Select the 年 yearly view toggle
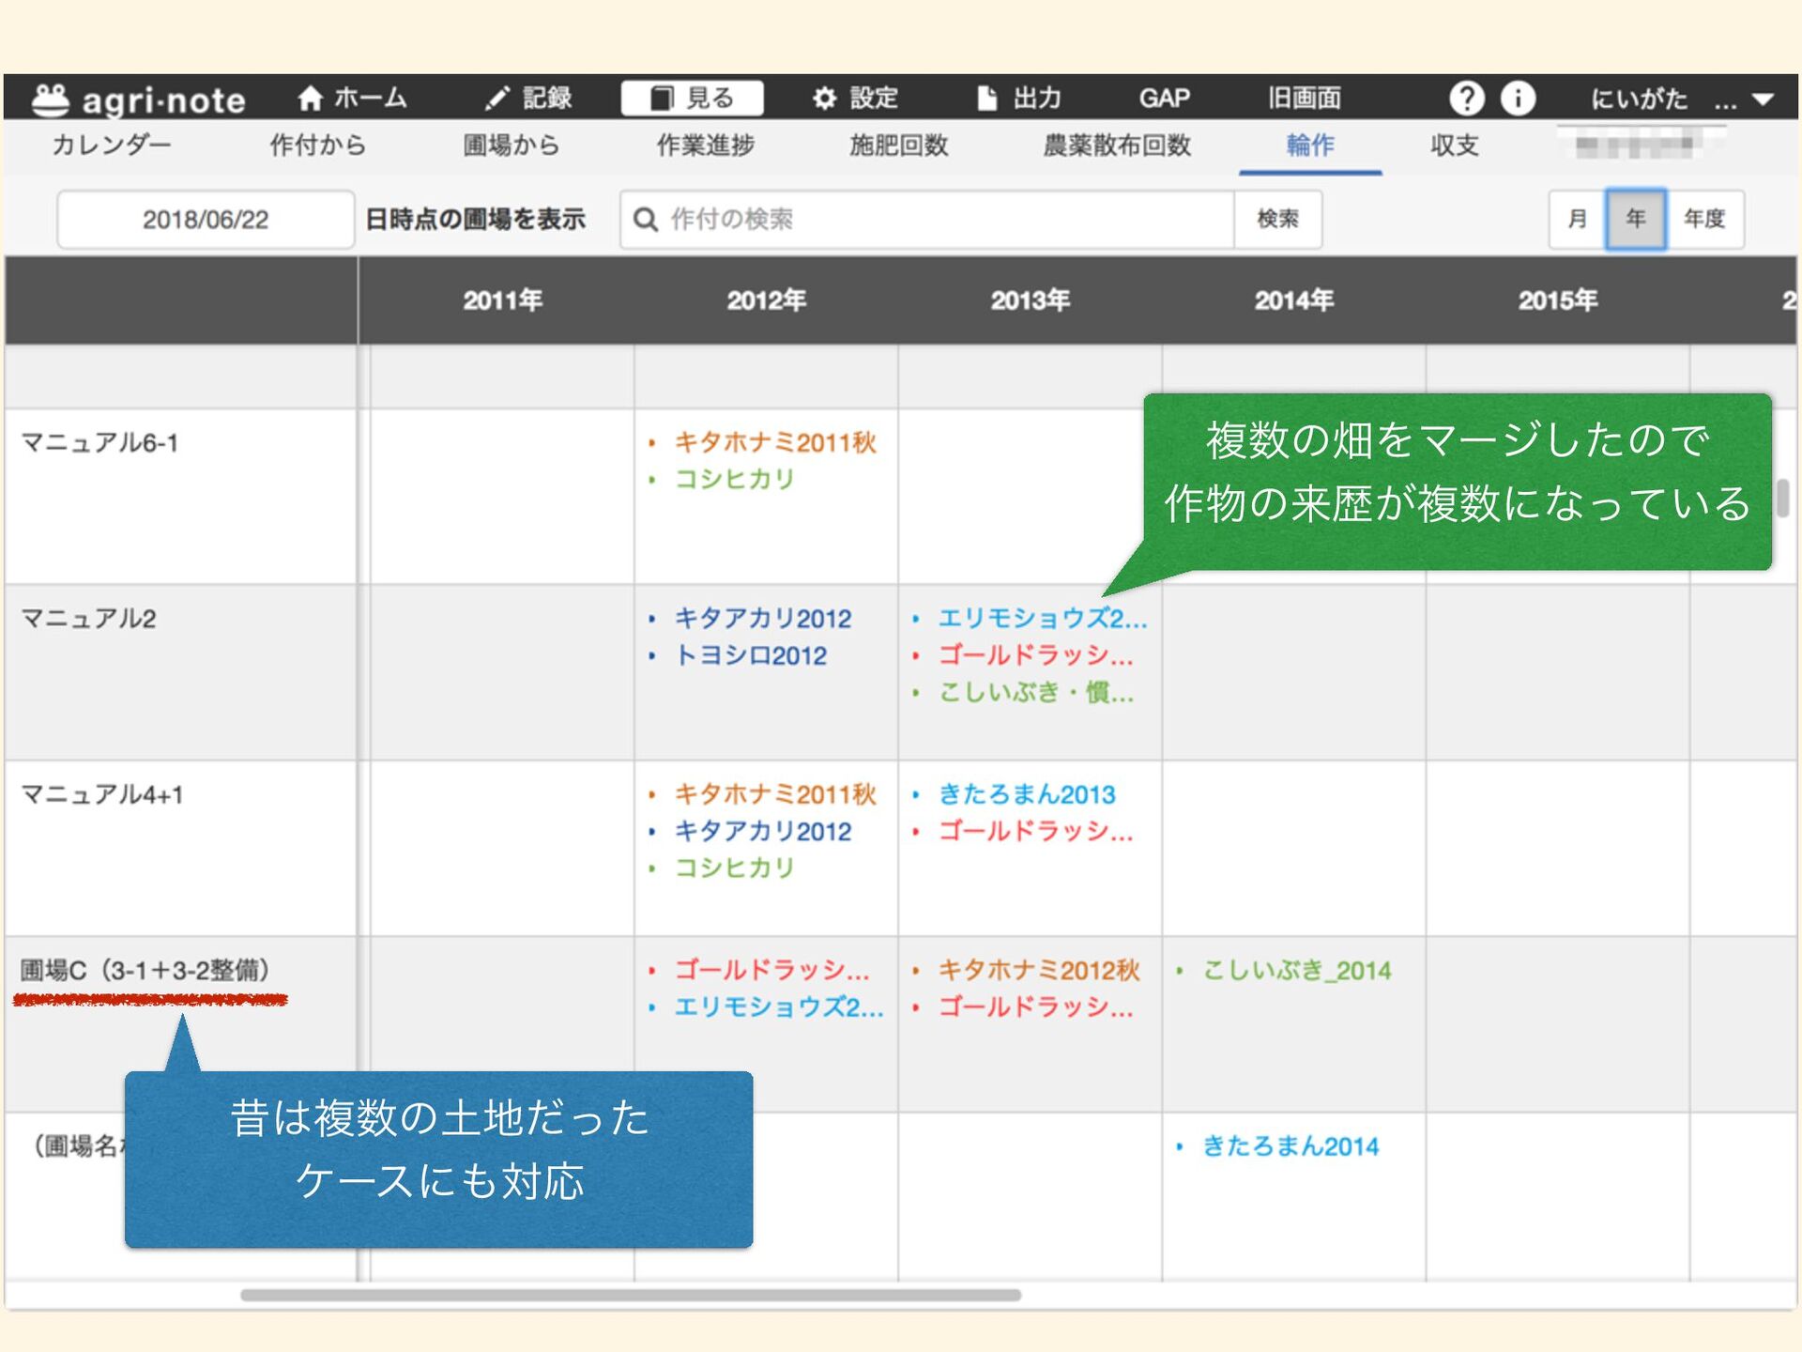 coord(1635,219)
